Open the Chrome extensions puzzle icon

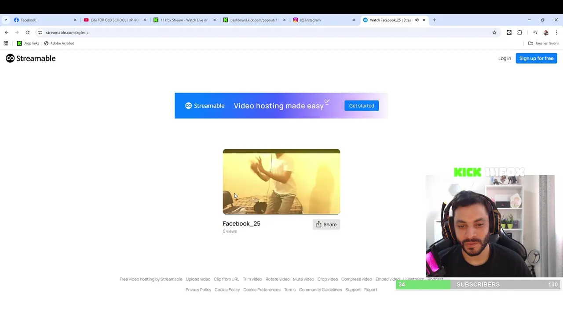[520, 32]
